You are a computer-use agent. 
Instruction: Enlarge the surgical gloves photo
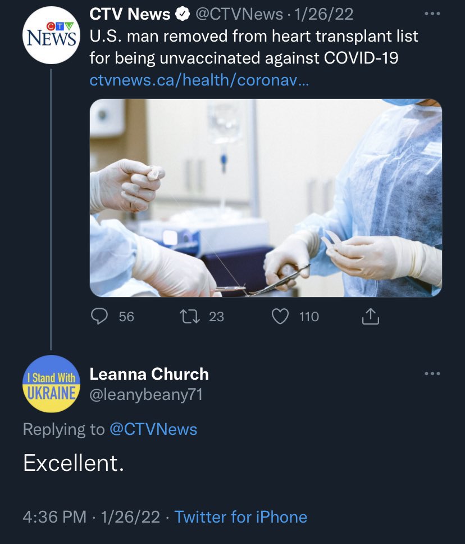[x=266, y=197]
